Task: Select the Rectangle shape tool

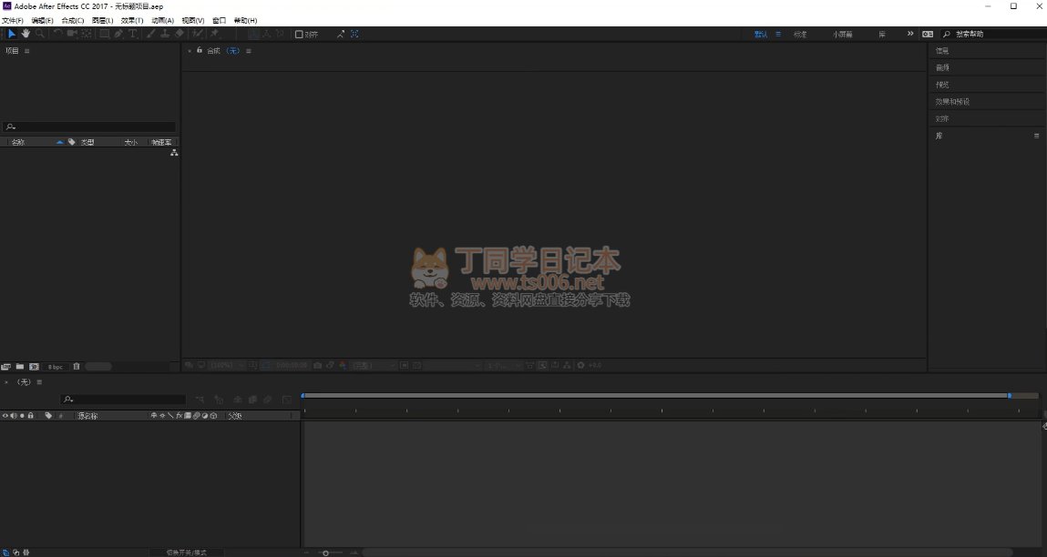Action: [x=105, y=34]
